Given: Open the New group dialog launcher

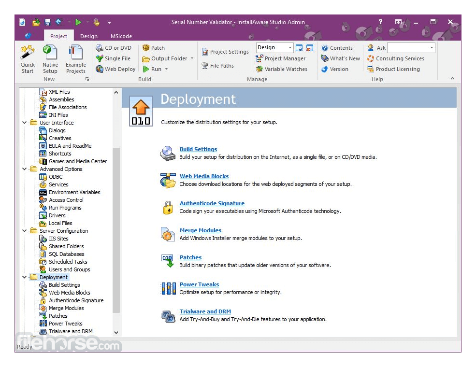Looking at the screenshot, I should pos(87,79).
